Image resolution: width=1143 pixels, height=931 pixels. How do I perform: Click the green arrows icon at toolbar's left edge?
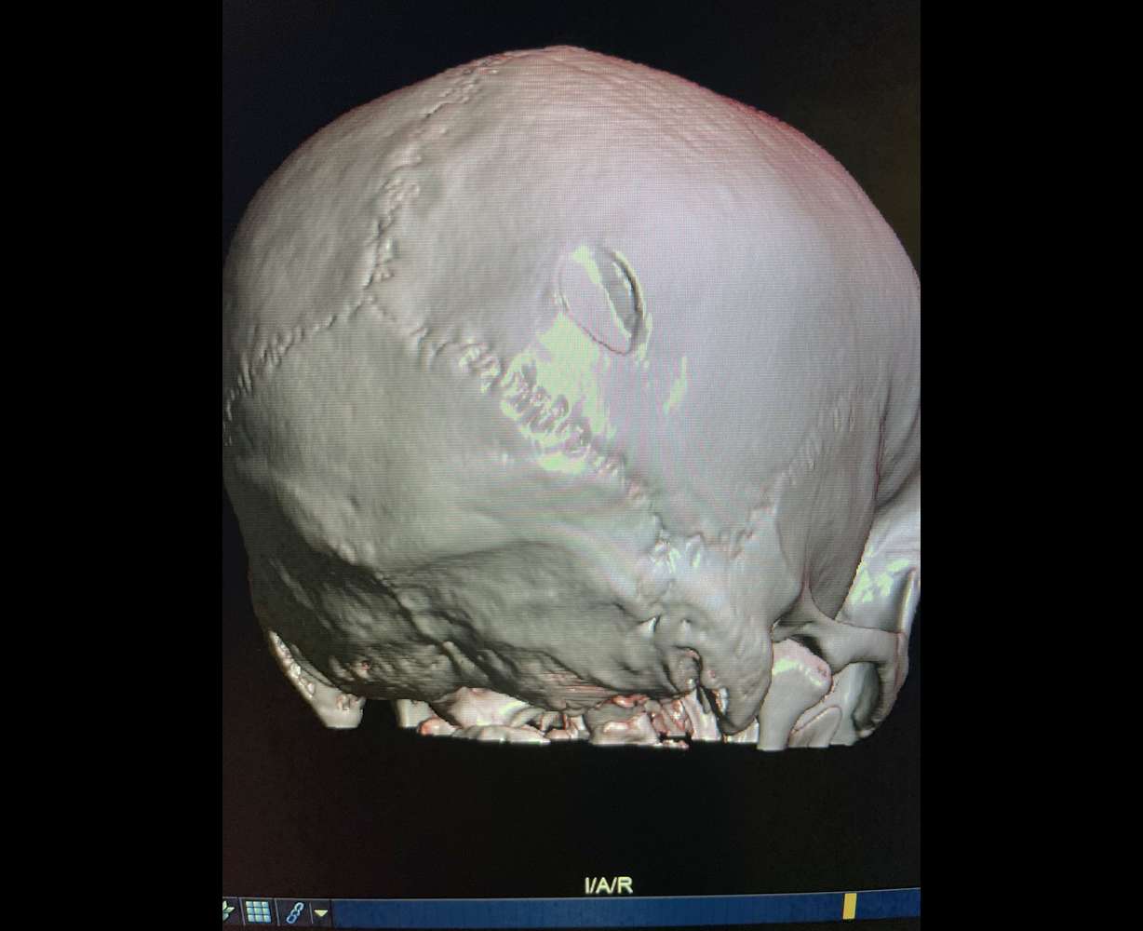coord(228,911)
